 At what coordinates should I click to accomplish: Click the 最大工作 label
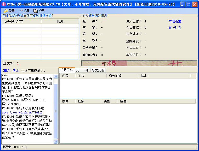coord(133,21)
